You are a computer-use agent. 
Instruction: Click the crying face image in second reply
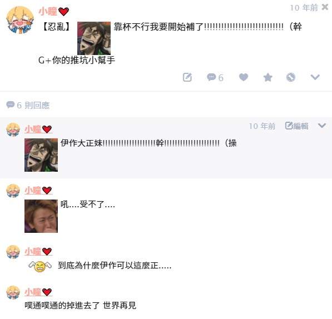click(41, 216)
